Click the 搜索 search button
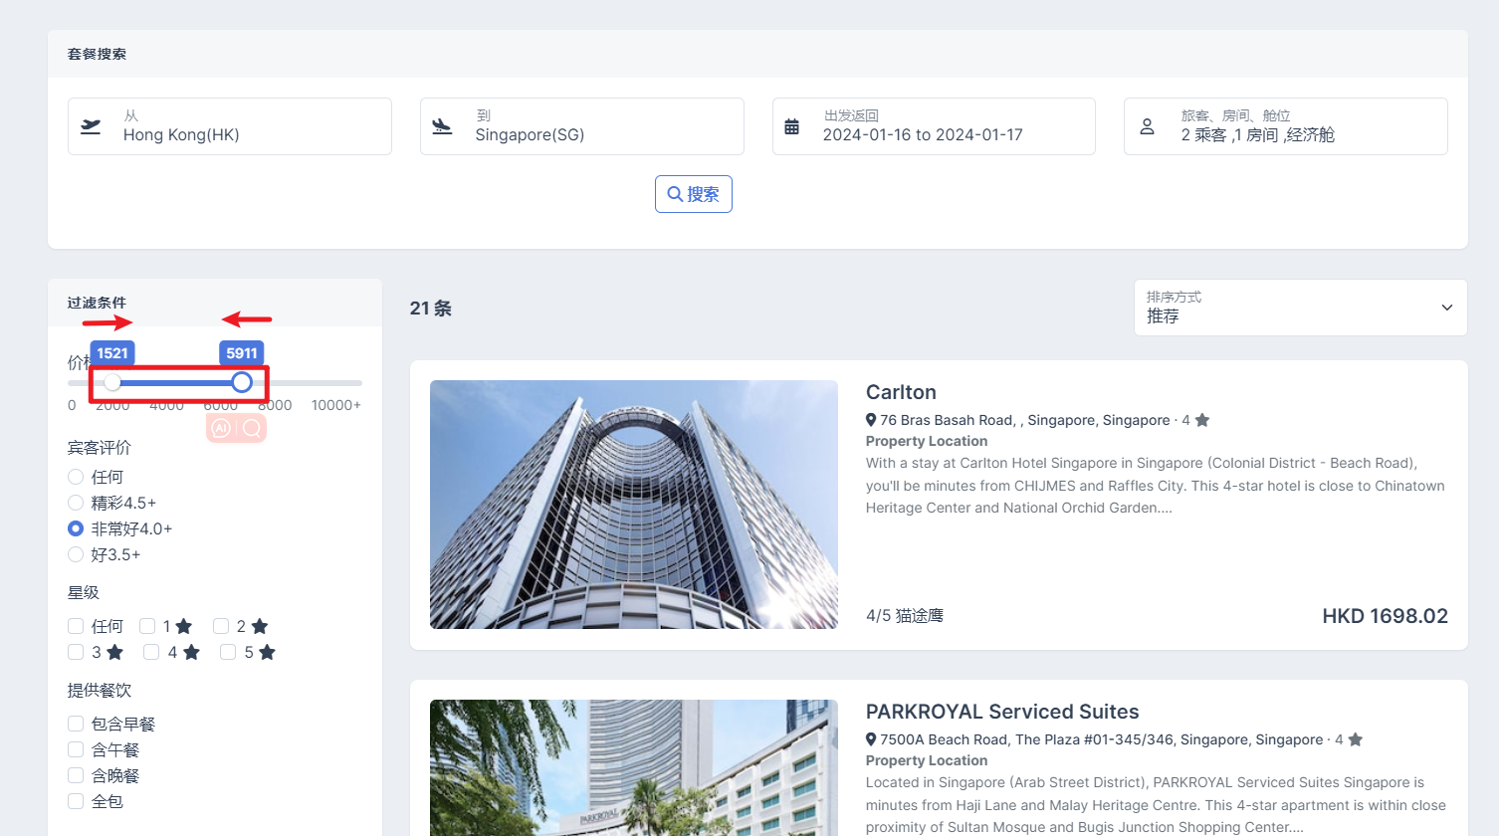 click(693, 194)
